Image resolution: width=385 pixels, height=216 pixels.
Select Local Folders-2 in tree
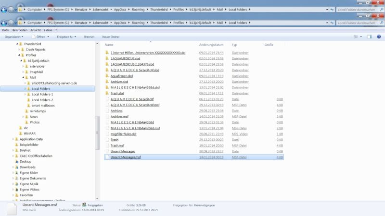42,100
